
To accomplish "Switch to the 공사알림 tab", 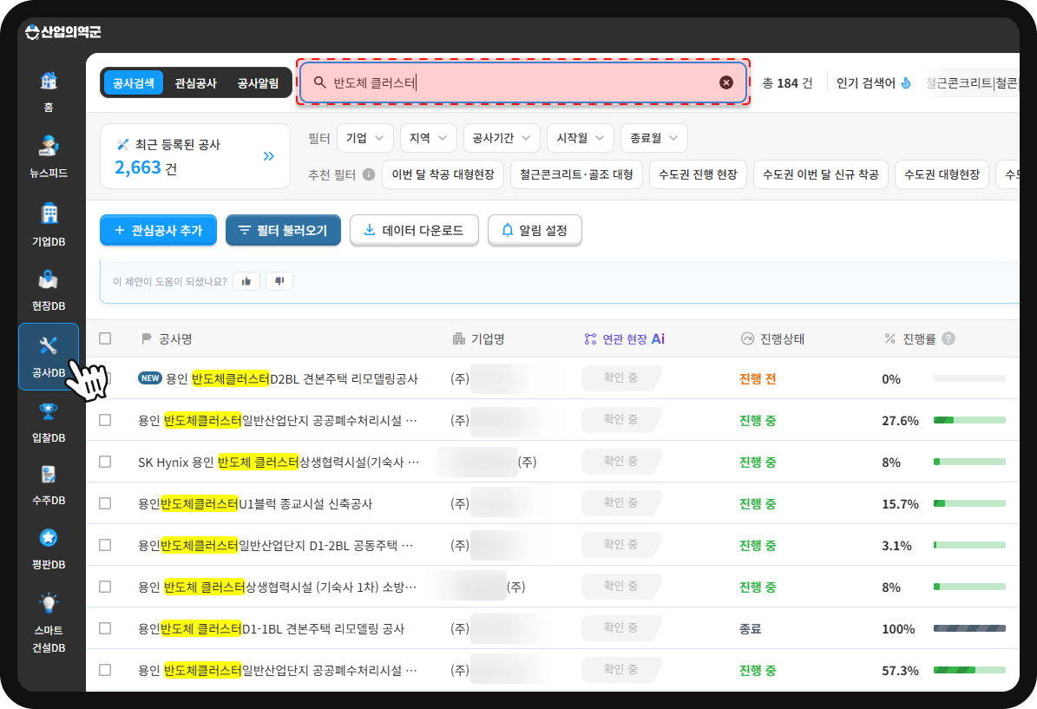I will tap(258, 82).
